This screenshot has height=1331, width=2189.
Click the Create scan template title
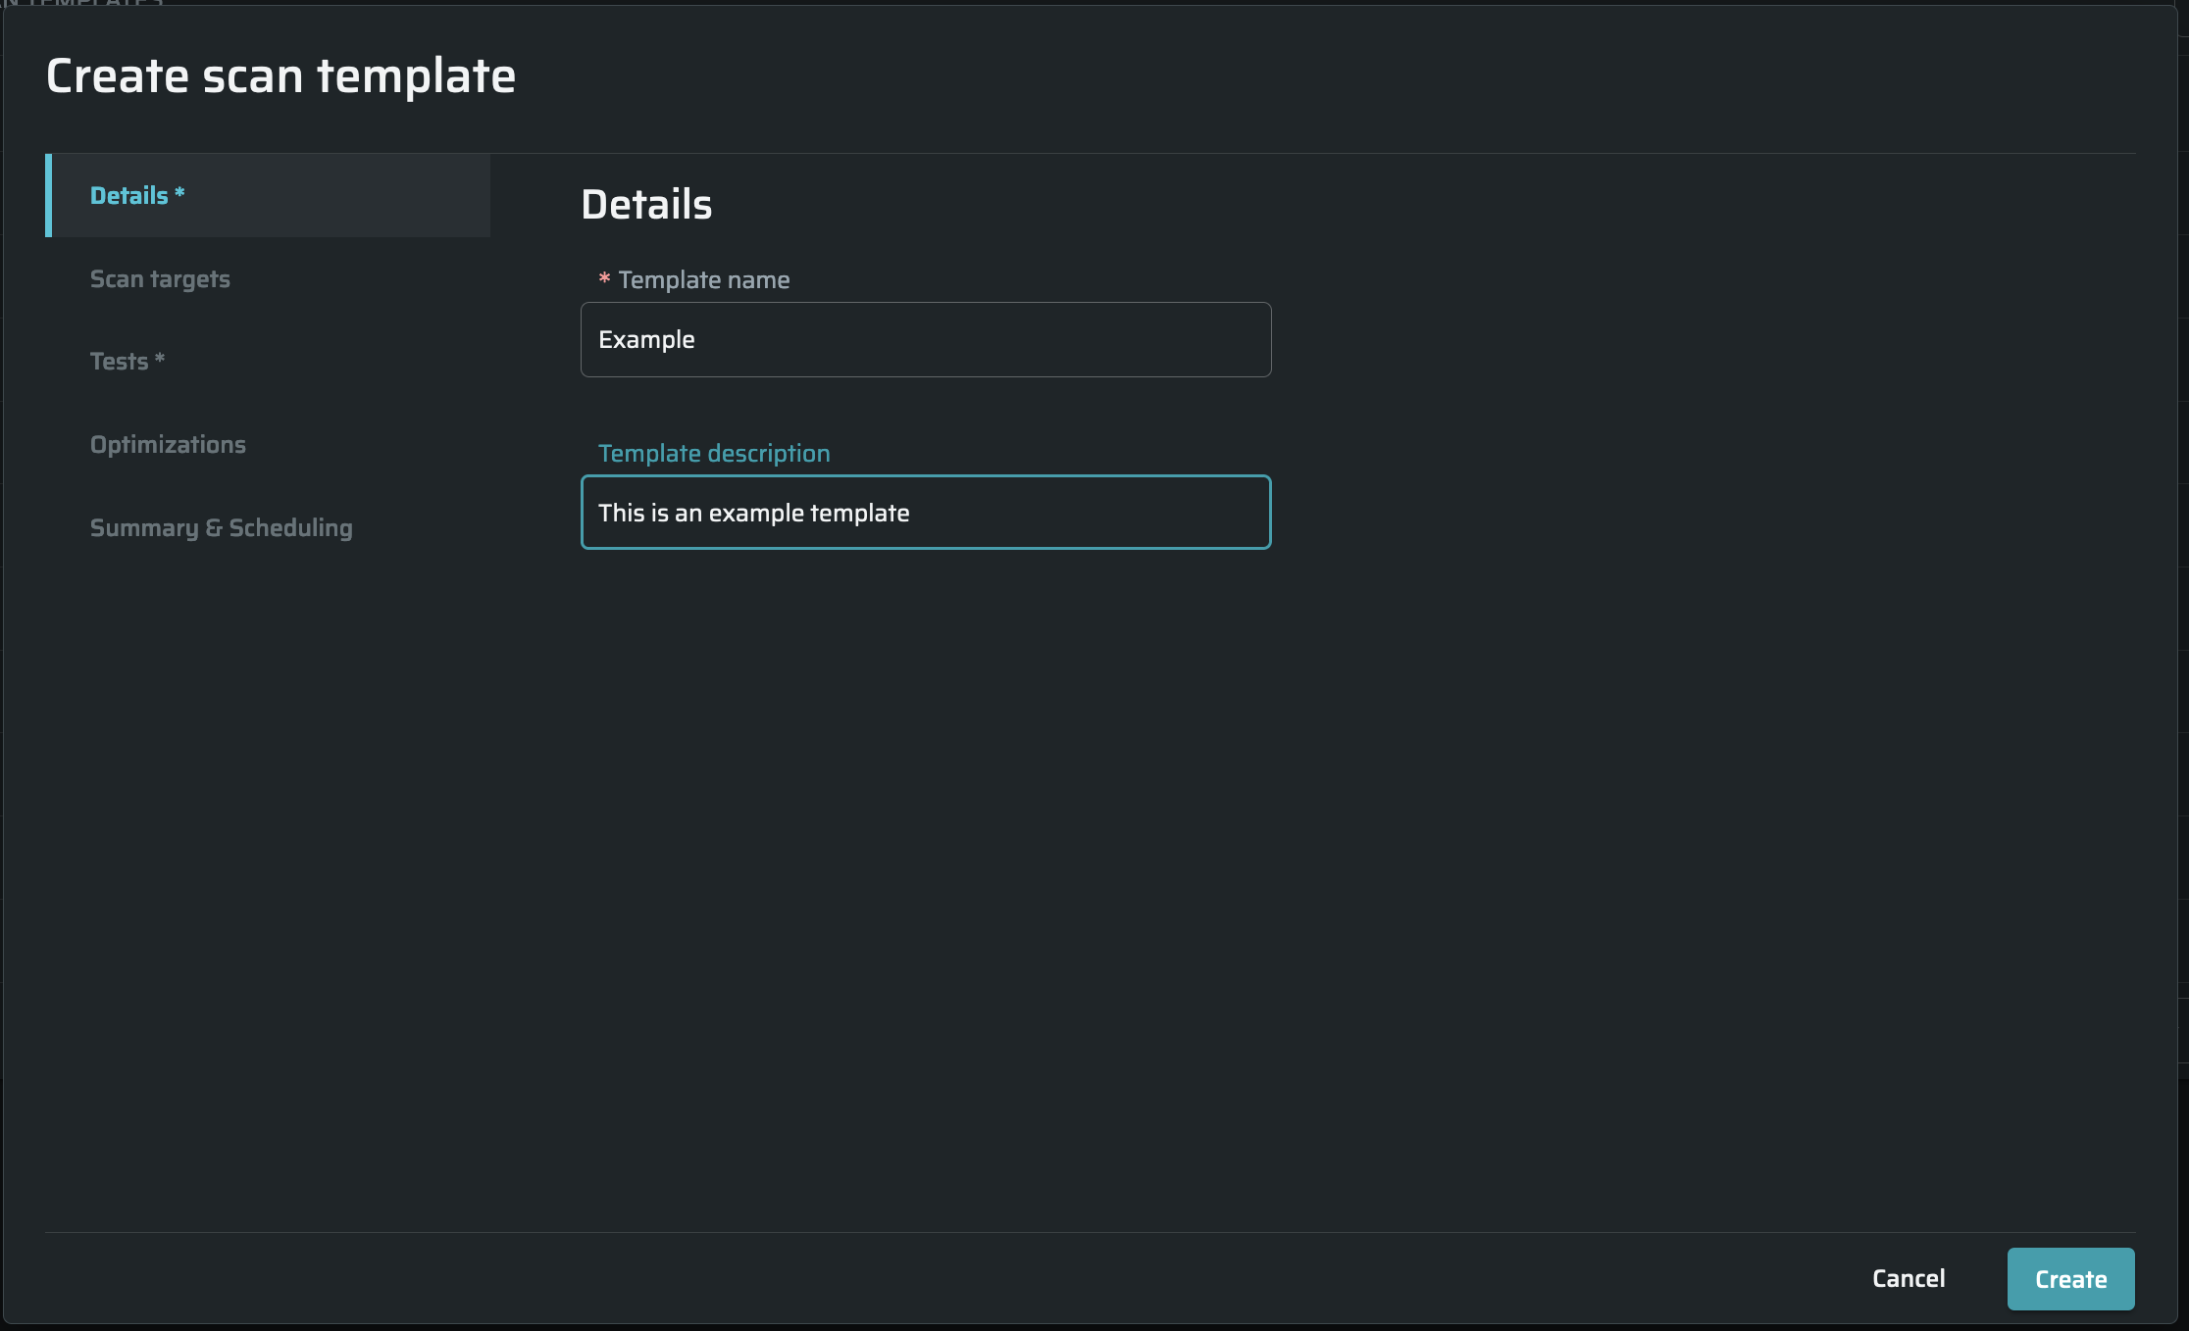click(x=280, y=76)
